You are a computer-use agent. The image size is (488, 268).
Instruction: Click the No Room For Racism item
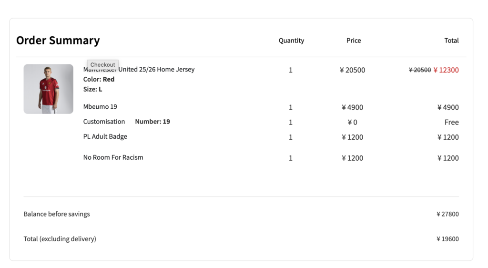tap(113, 157)
